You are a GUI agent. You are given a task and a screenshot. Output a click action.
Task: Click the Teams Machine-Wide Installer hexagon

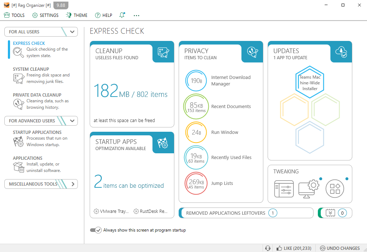click(310, 82)
